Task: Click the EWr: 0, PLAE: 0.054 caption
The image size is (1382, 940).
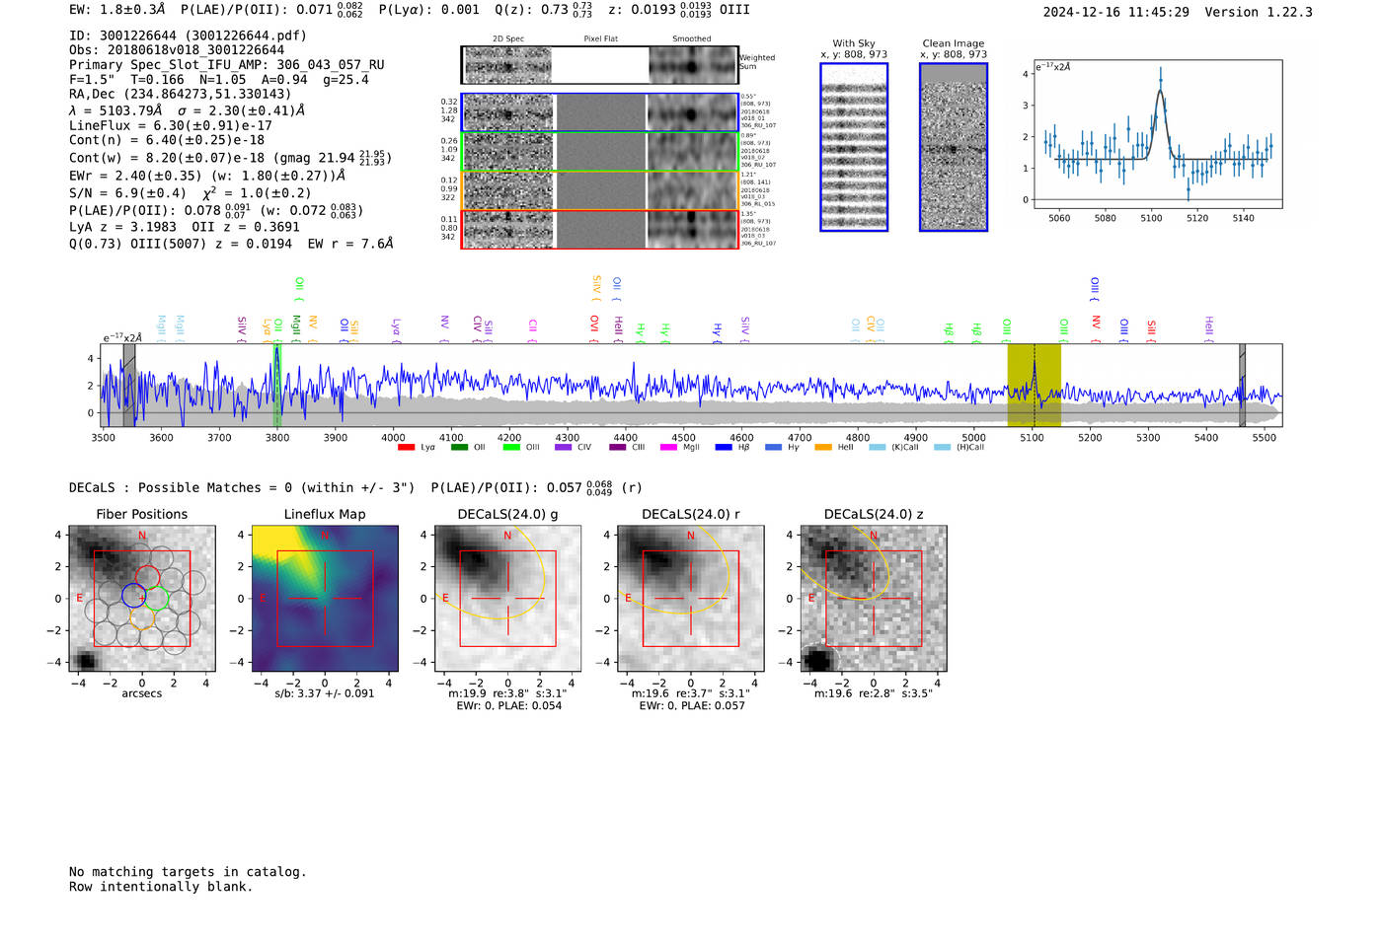Action: pos(508,706)
